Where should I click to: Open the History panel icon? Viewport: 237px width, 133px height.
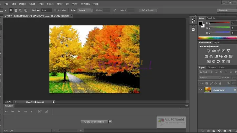tap(194, 21)
